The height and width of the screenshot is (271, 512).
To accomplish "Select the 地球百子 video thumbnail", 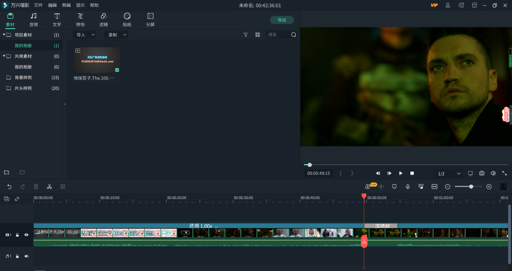I will click(97, 60).
